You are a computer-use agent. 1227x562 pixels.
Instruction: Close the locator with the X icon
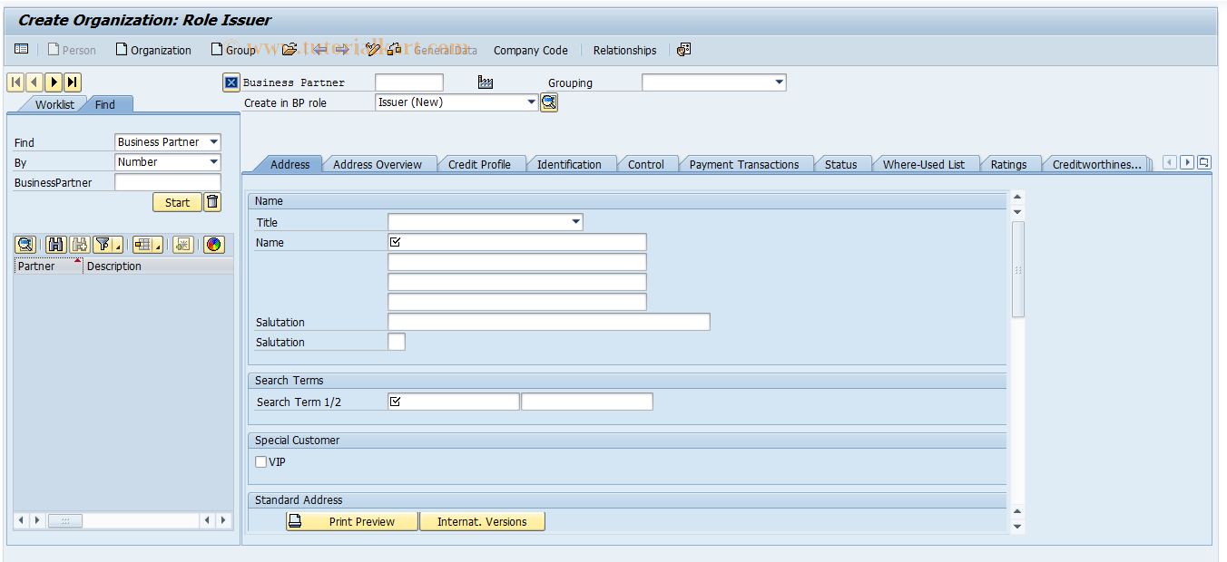tap(231, 83)
